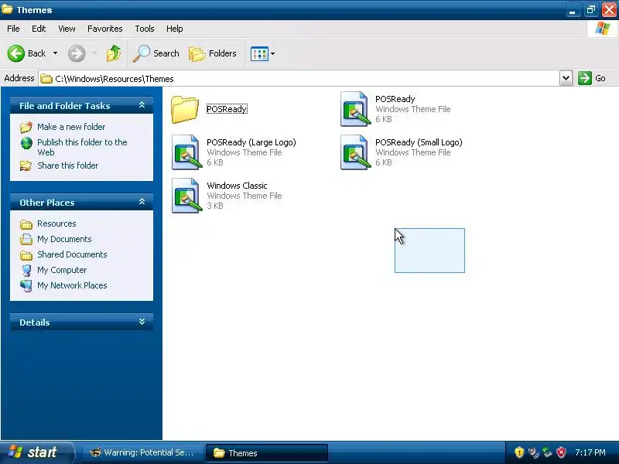
Task: Click the Resources folder icon in sidebar
Action: [26, 224]
